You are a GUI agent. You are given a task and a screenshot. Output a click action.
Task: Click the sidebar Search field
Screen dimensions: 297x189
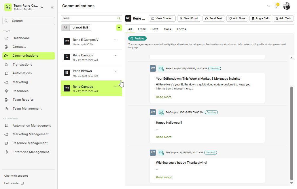coord(29,21)
